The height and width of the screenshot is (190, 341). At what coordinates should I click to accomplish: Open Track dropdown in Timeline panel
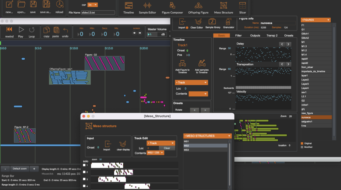click(x=191, y=83)
